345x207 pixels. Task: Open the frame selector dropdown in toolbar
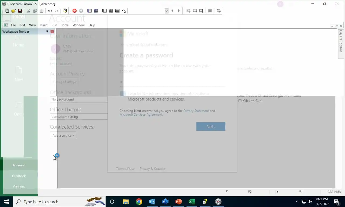tap(167, 11)
